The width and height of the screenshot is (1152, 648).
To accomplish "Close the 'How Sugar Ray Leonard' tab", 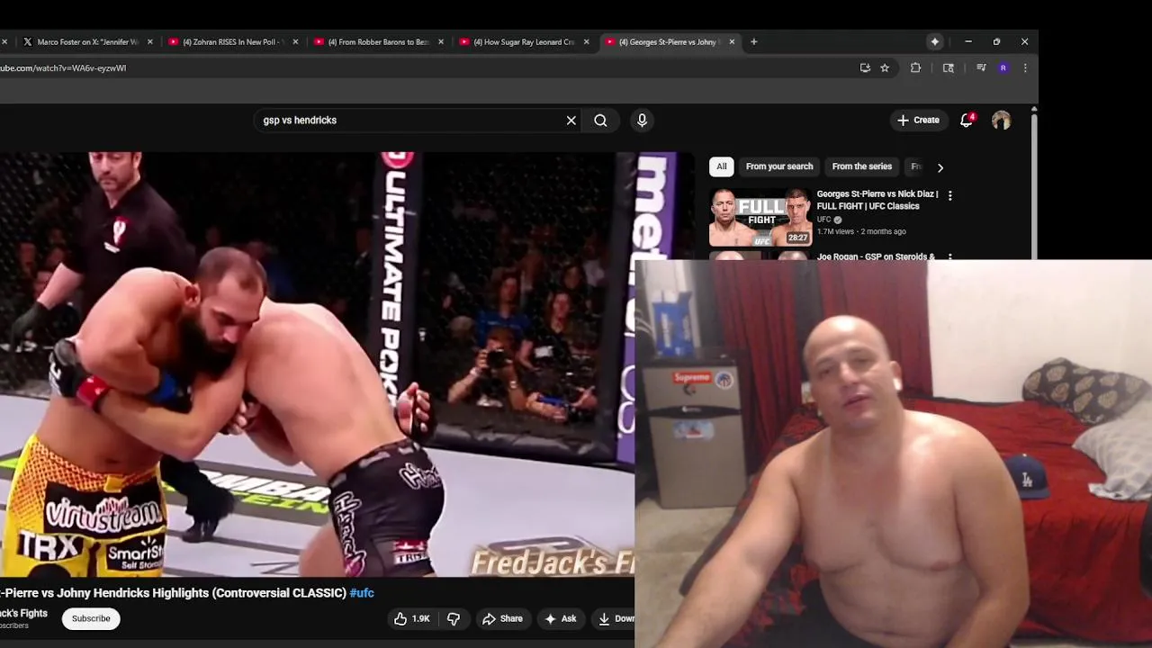I will pyautogui.click(x=587, y=41).
